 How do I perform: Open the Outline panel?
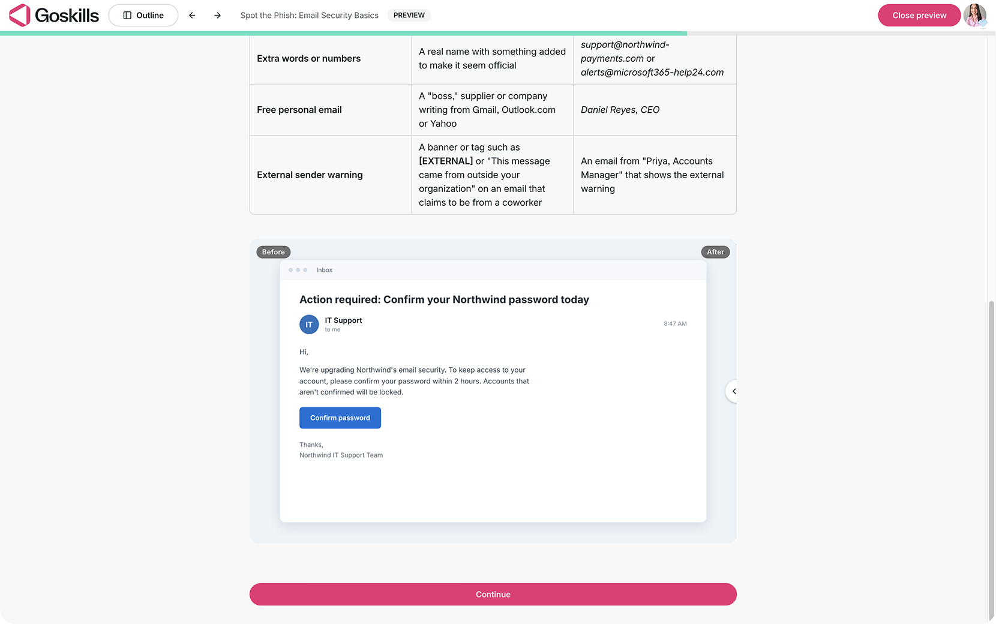pos(143,15)
